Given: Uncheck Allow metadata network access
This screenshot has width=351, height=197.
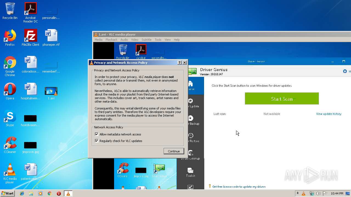Looking at the screenshot, I should 97,134.
